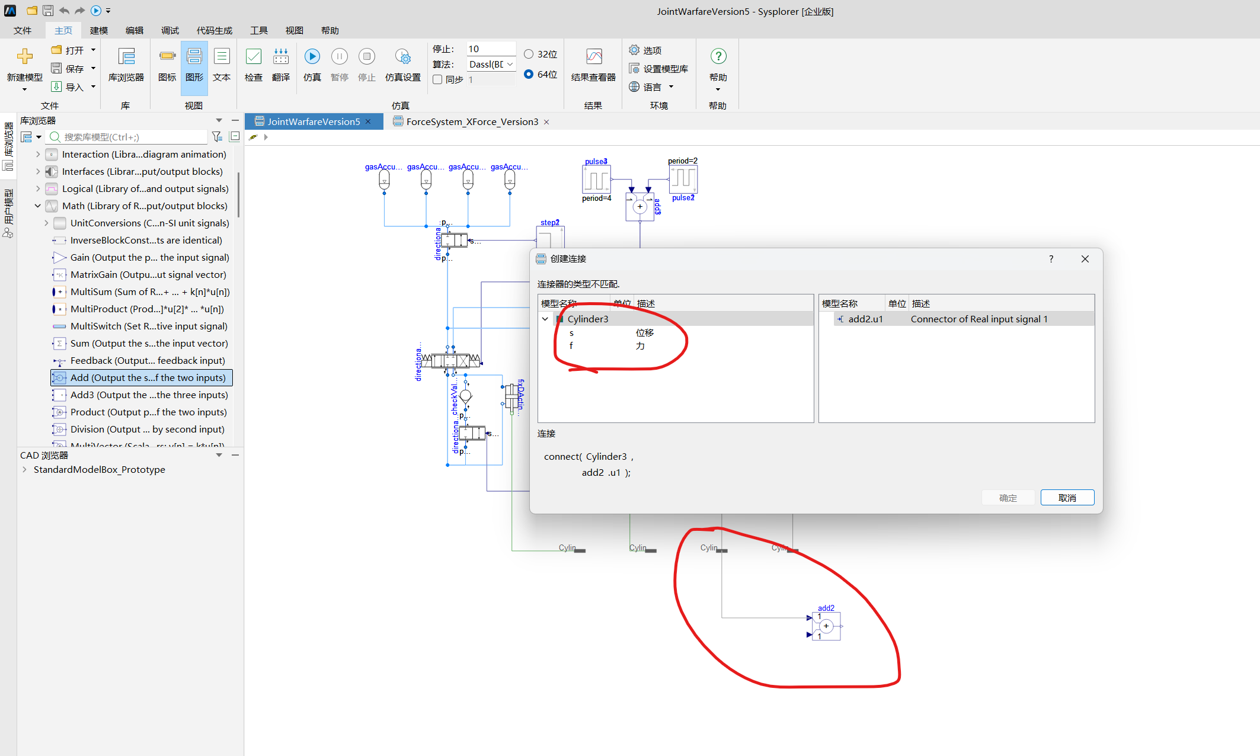Open the 库浏览器 library browser ribbon button
1260x756 pixels.
(x=126, y=65)
